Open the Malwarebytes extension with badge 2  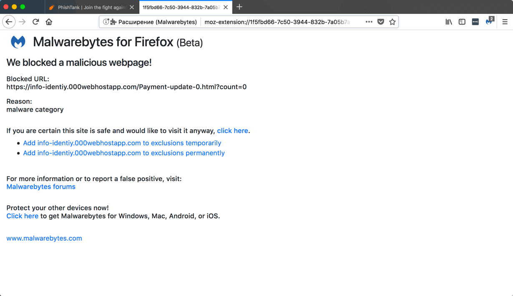coord(489,22)
